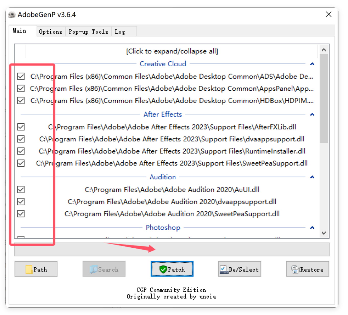The image size is (348, 315).
Task: Click the checkbox icon on De/Select button
Action: 224,269
